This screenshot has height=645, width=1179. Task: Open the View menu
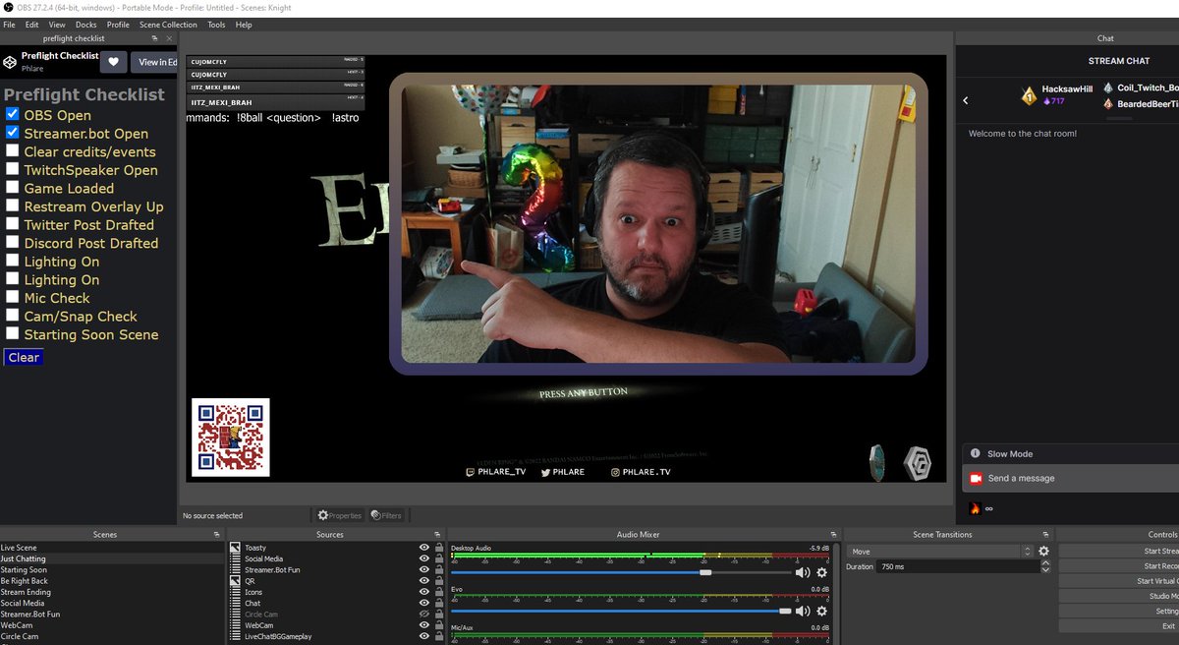point(57,25)
